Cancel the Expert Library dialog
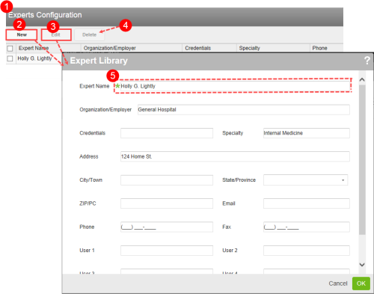This screenshot has width=374, height=294. pos(338,284)
